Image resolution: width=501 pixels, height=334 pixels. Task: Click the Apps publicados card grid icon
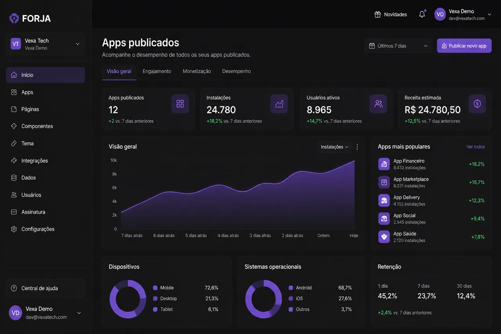180,104
